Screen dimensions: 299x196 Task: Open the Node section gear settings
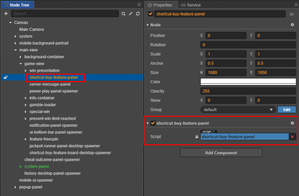[292, 25]
